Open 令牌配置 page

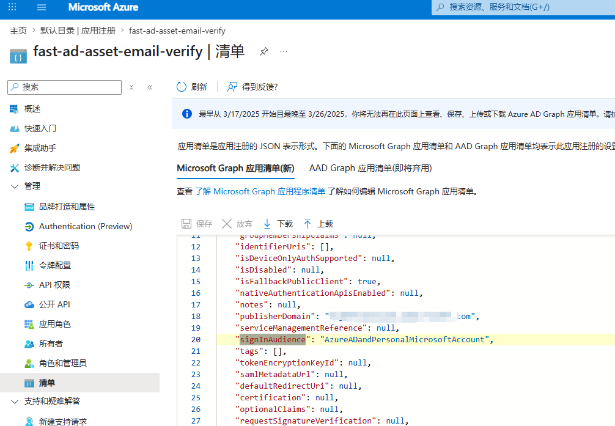point(55,266)
